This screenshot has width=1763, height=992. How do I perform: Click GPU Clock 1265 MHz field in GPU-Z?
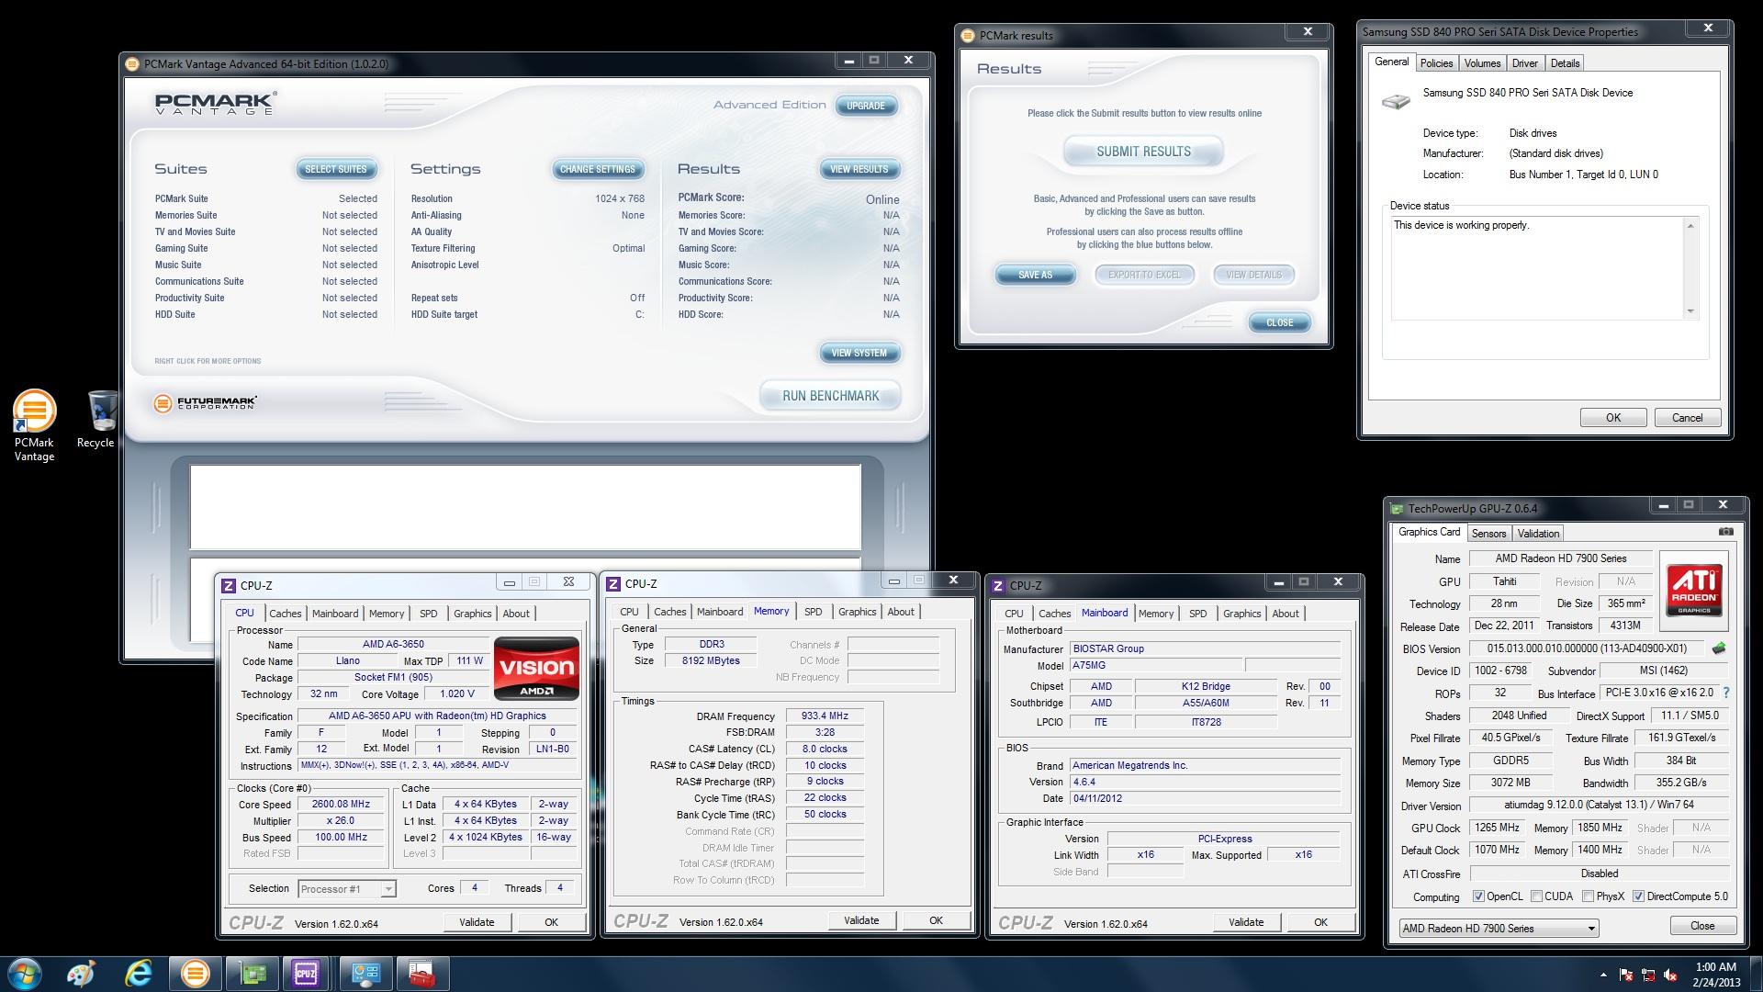(1497, 828)
